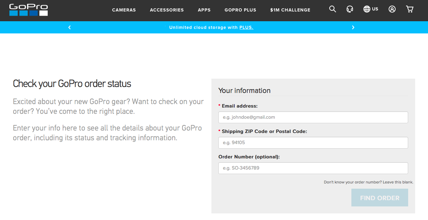Show previous banner with left chevron
This screenshot has width=428, height=220.
point(69,27)
